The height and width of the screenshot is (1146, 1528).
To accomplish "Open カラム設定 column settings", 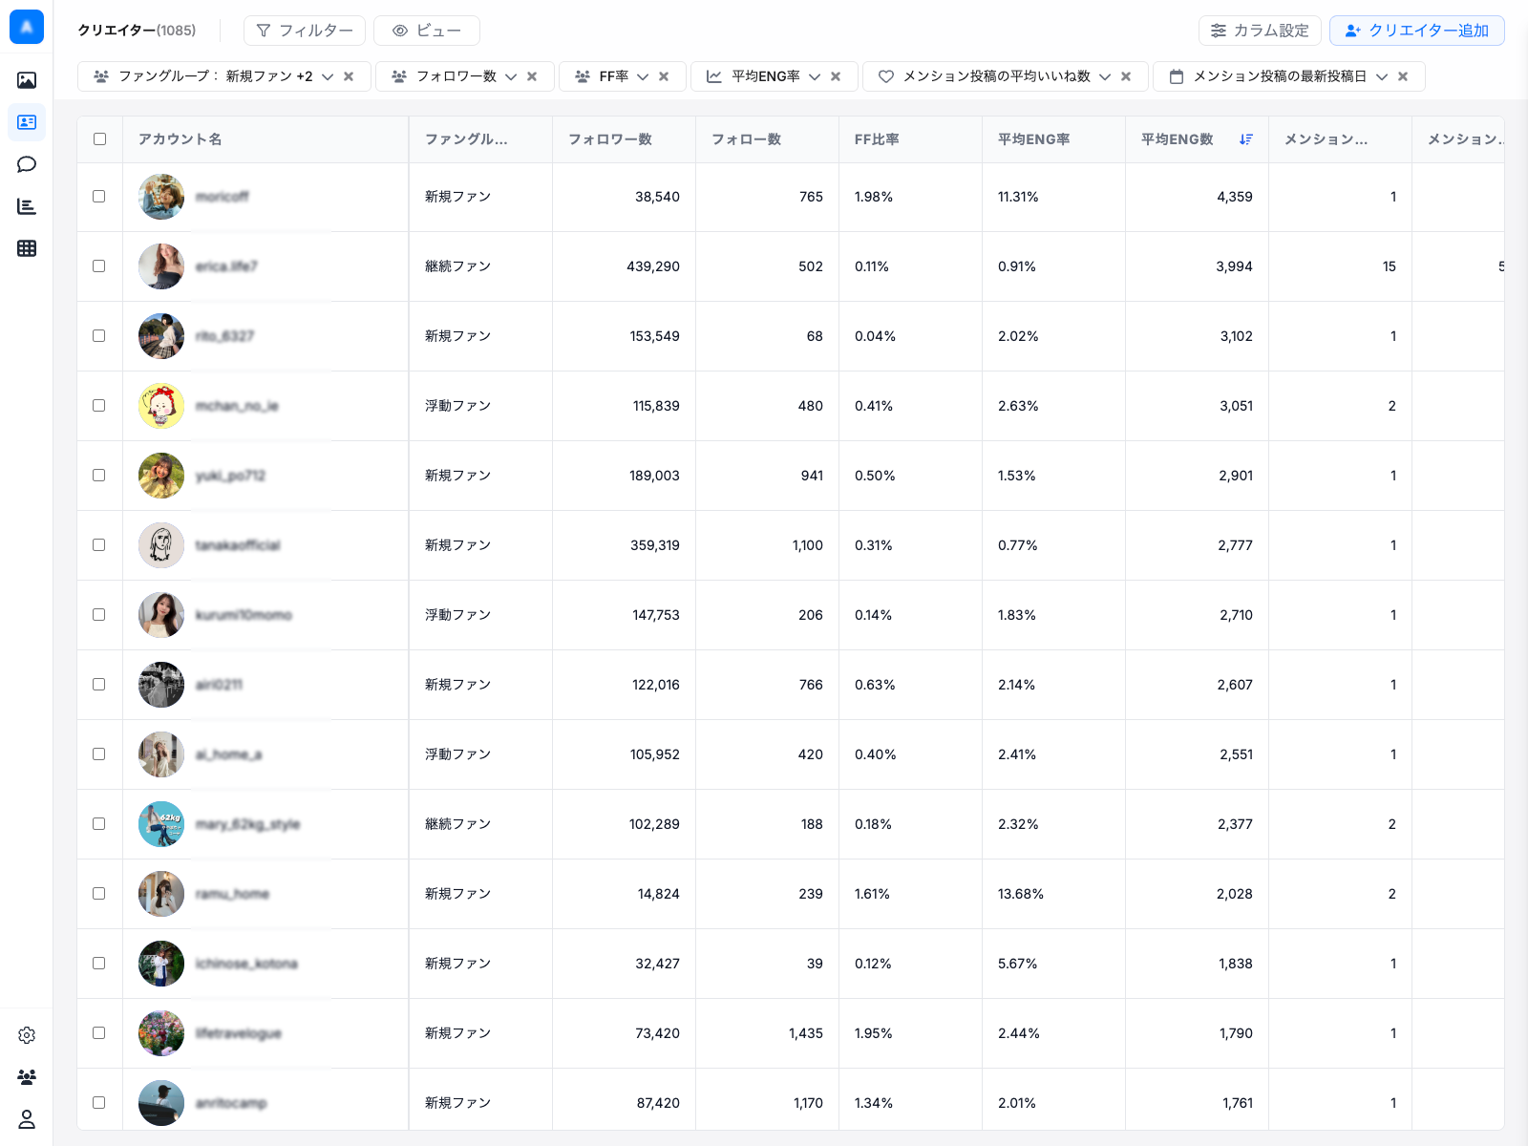I will pos(1260,31).
